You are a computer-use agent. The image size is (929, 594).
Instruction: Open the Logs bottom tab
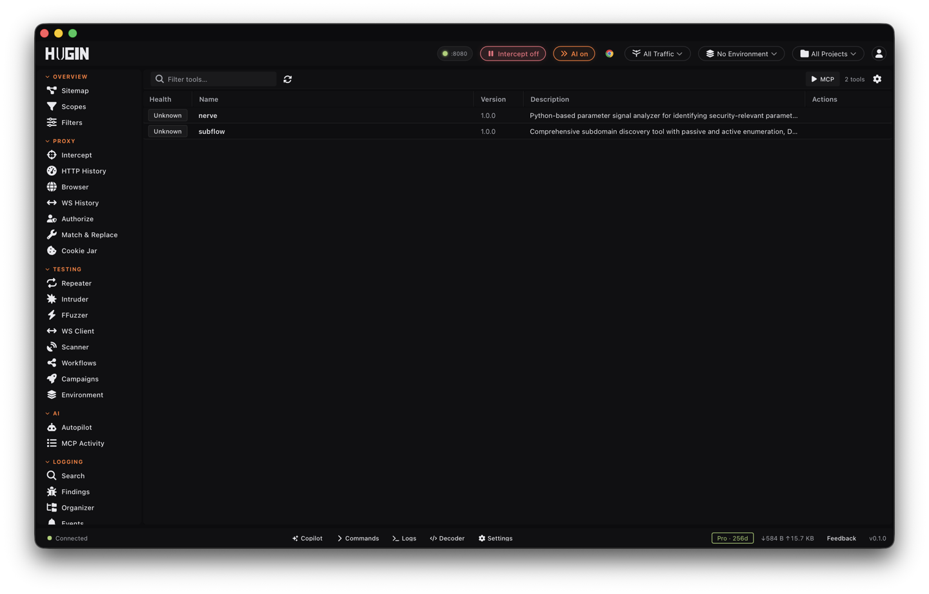click(x=405, y=538)
